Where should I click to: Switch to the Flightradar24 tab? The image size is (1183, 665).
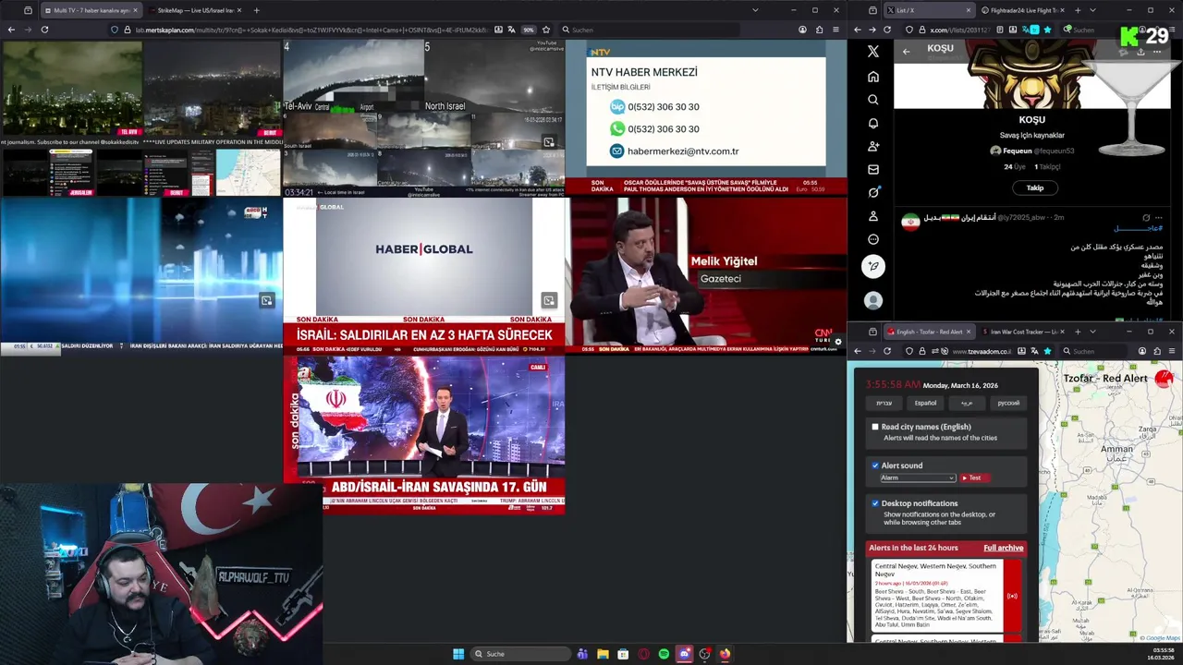click(x=1024, y=10)
